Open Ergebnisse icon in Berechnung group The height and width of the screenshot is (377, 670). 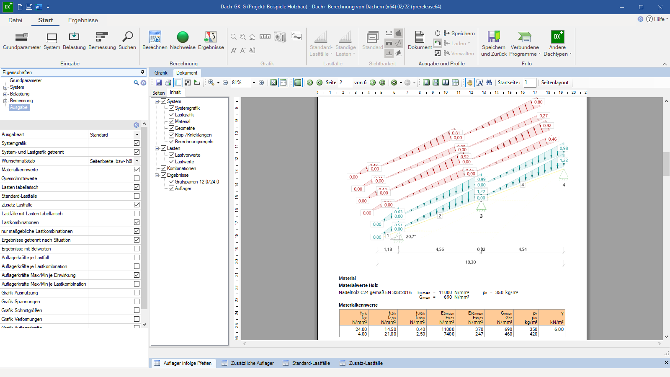tap(211, 37)
